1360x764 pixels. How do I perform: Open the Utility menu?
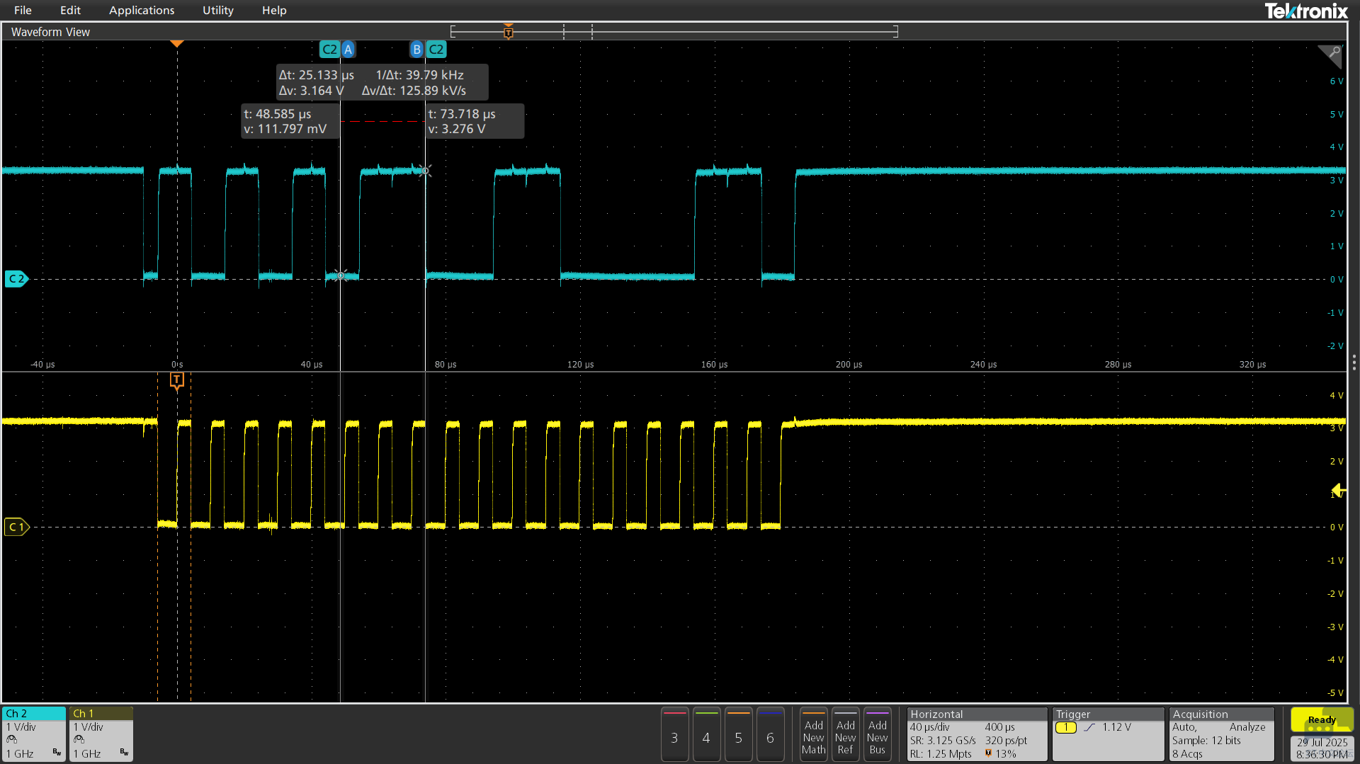point(218,10)
